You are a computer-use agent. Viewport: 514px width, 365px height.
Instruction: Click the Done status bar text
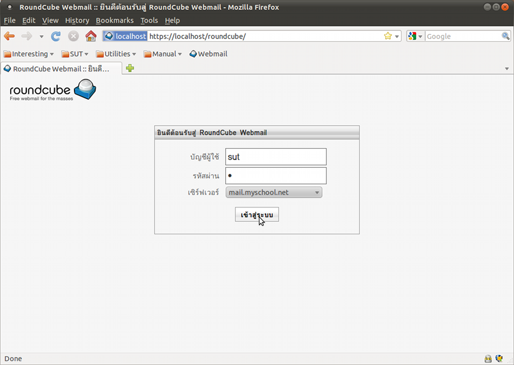pyautogui.click(x=13, y=359)
